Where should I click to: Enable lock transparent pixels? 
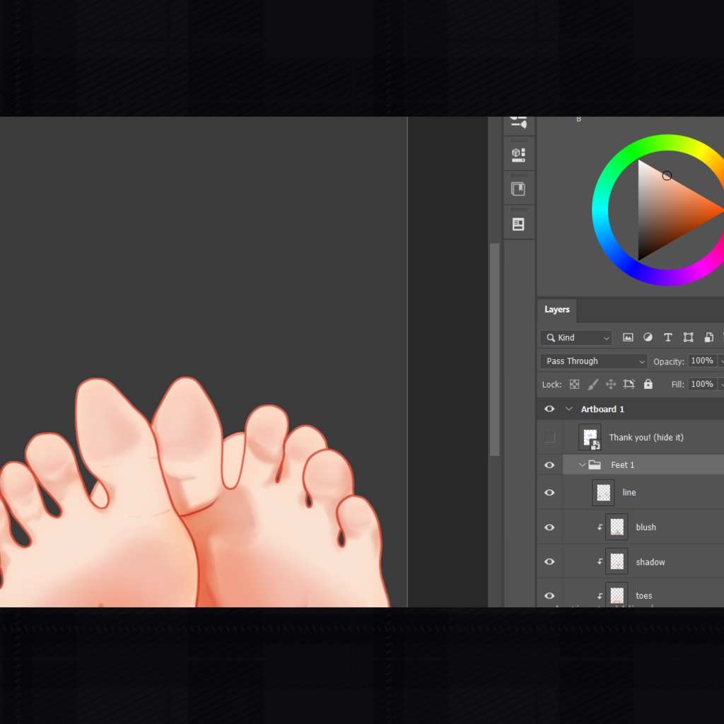tap(574, 384)
